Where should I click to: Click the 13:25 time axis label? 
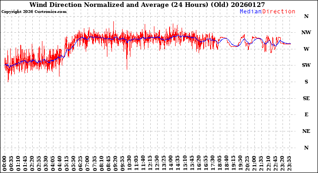[x=164, y=164]
